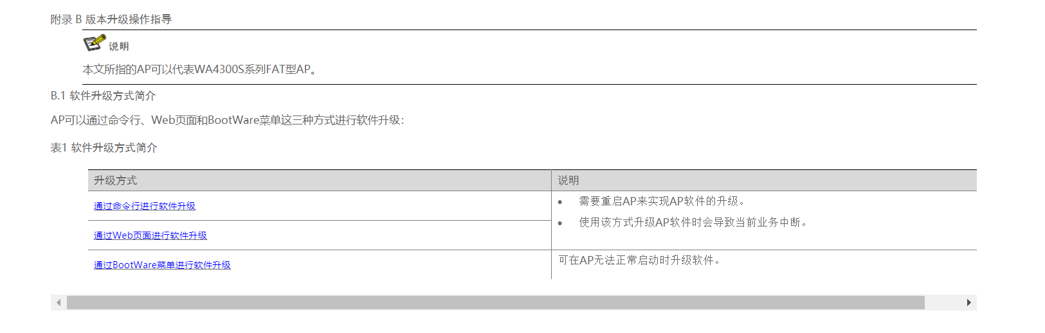Image resolution: width=1045 pixels, height=333 pixels.
Task: Open the 通过命令行进行软件升级 link
Action: 145,206
